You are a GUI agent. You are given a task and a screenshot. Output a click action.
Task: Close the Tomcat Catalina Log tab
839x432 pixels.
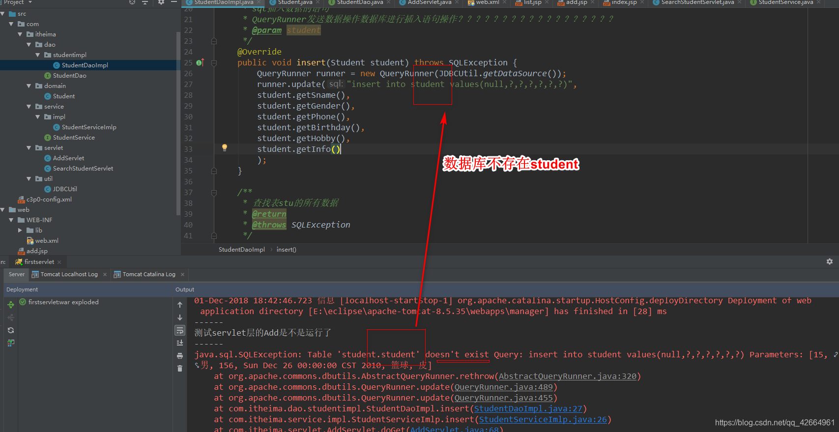point(182,274)
